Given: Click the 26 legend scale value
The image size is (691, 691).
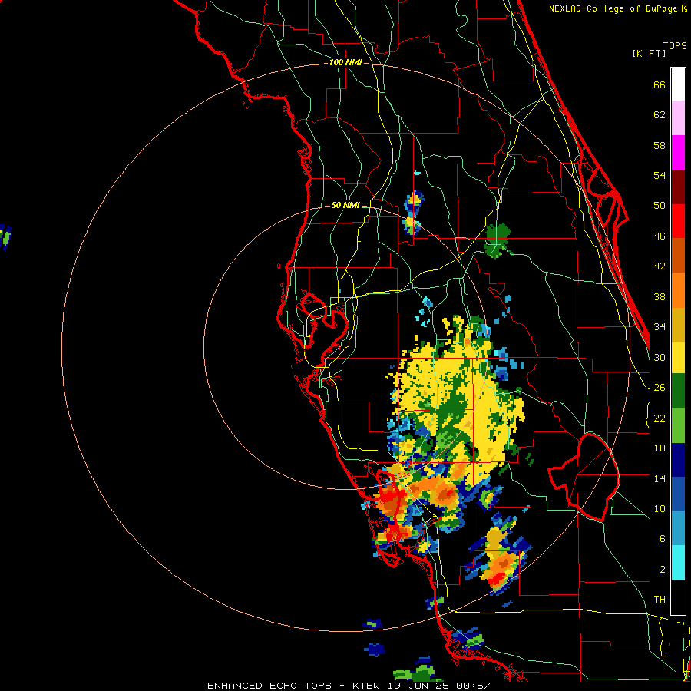Looking at the screenshot, I should tap(660, 388).
